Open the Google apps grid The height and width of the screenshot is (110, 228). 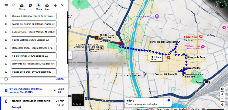tap(214, 5)
